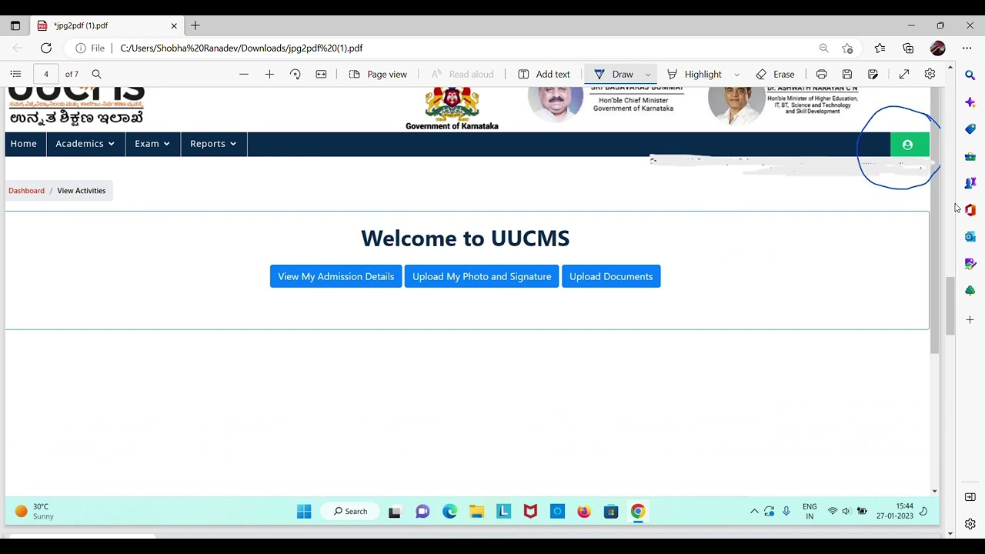Rotate the PDF page icon

[x=295, y=74]
